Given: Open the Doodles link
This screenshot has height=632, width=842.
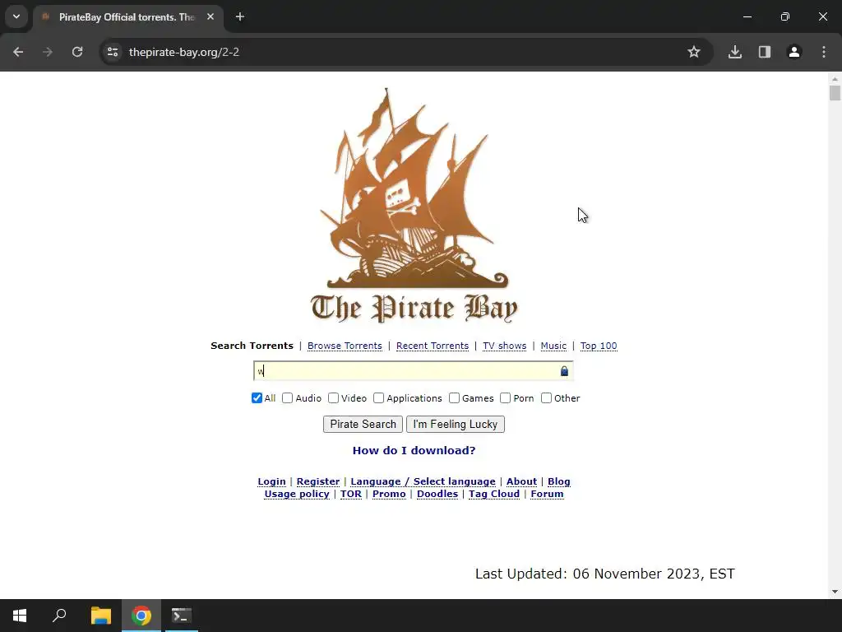Looking at the screenshot, I should [x=437, y=494].
